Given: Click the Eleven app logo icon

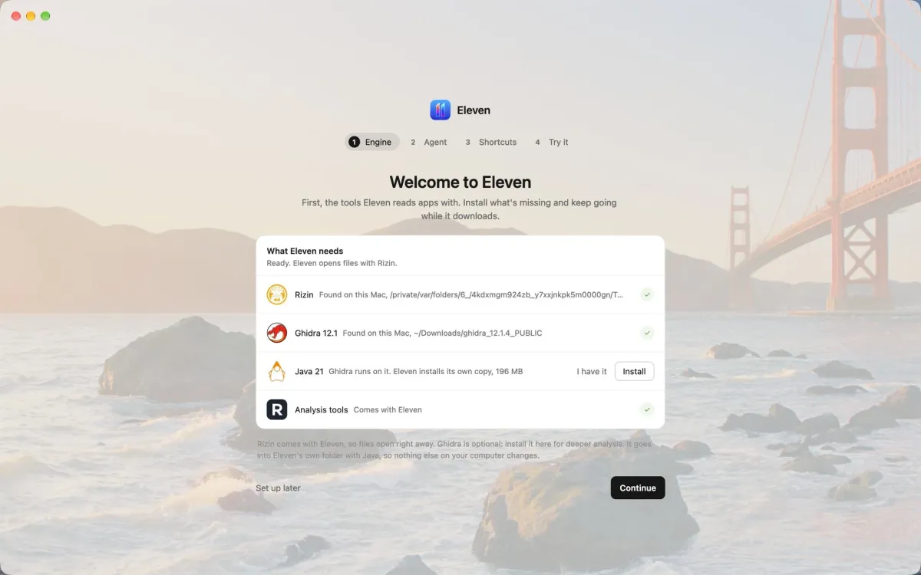Looking at the screenshot, I should point(441,110).
